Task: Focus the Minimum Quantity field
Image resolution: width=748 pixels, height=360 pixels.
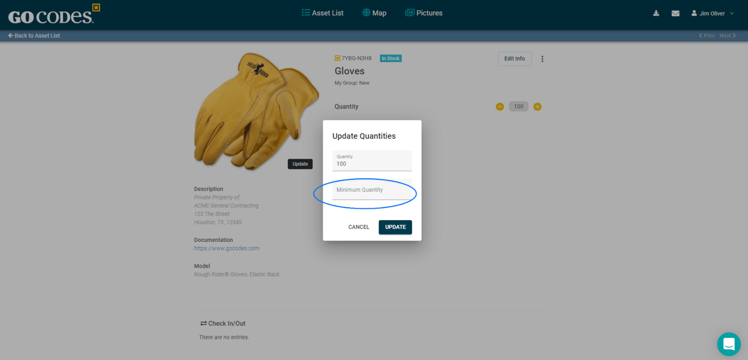Action: pyautogui.click(x=372, y=191)
